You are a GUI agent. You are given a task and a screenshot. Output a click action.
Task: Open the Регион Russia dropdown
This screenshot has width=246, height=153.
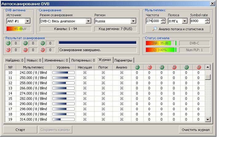coord(133,21)
